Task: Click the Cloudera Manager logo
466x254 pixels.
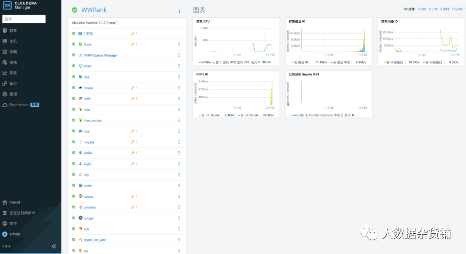Action: coord(20,6)
